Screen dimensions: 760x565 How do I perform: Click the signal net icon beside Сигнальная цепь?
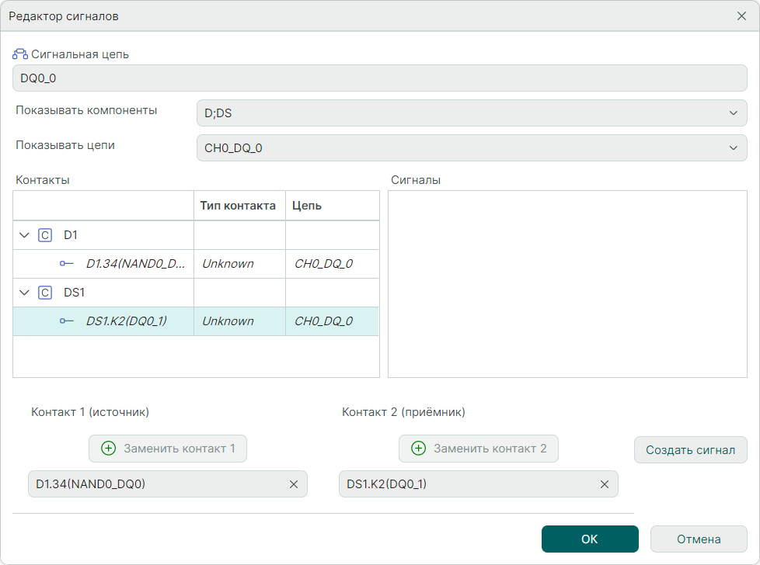pyautogui.click(x=20, y=54)
